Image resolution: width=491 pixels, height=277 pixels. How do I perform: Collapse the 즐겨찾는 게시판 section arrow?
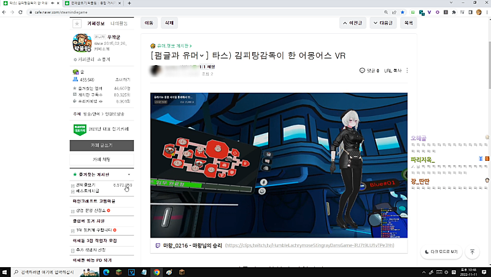[x=129, y=174]
